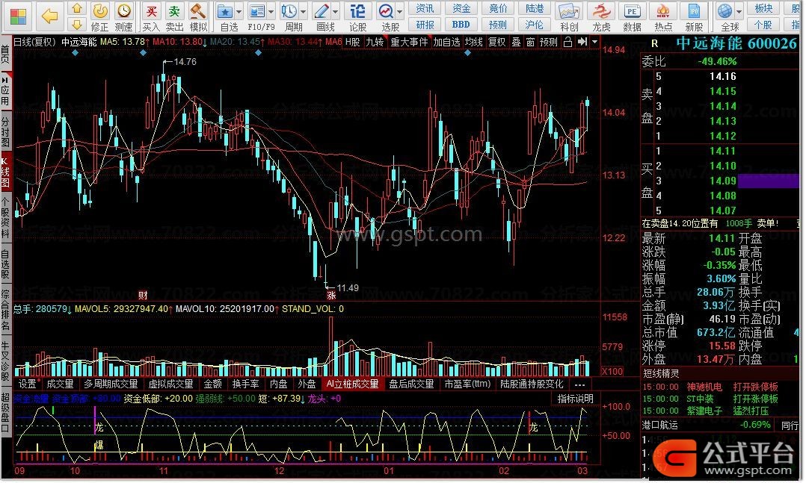Click the 竞价 auction button
Viewport: 806px width, 483px height.
pos(498,8)
